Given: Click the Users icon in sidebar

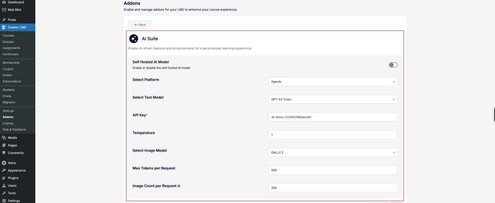Looking at the screenshot, I should point(4,186).
